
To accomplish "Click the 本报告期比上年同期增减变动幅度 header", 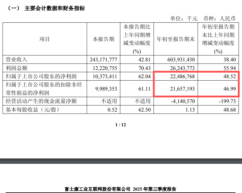I will [137, 39].
